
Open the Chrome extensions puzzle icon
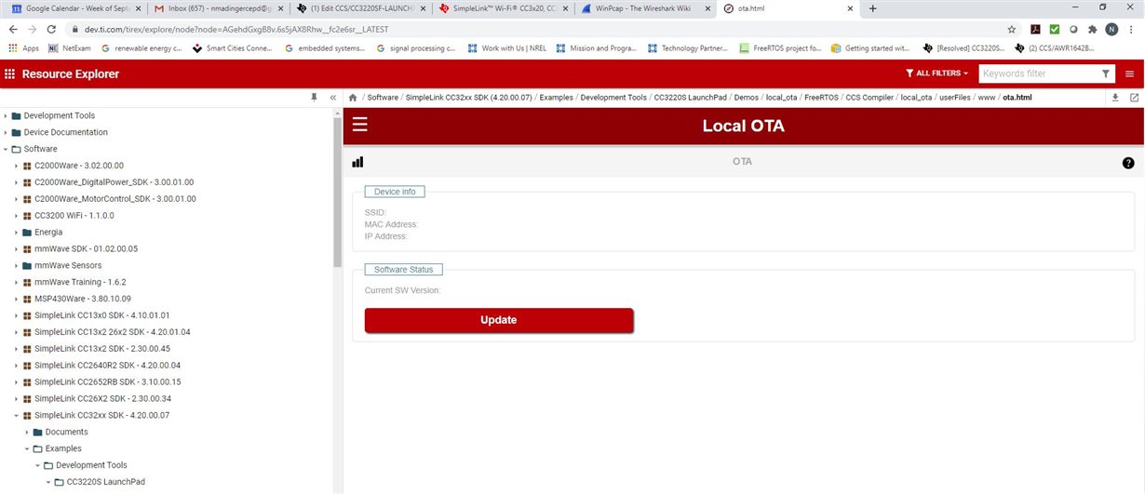(x=1092, y=29)
